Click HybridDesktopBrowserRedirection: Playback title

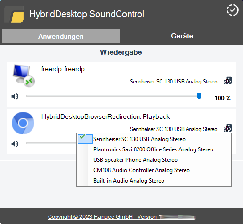pyautogui.click(x=105, y=117)
